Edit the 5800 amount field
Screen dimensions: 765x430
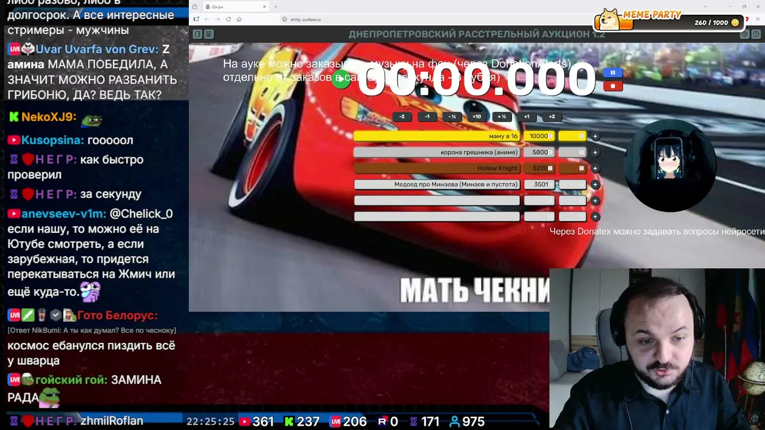click(x=540, y=152)
